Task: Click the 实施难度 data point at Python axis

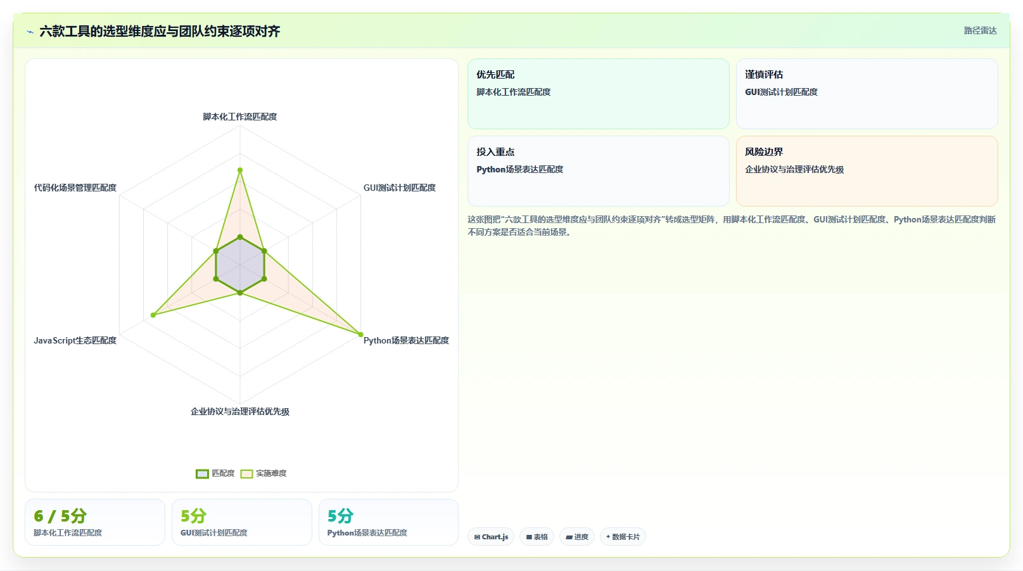Action: point(361,335)
